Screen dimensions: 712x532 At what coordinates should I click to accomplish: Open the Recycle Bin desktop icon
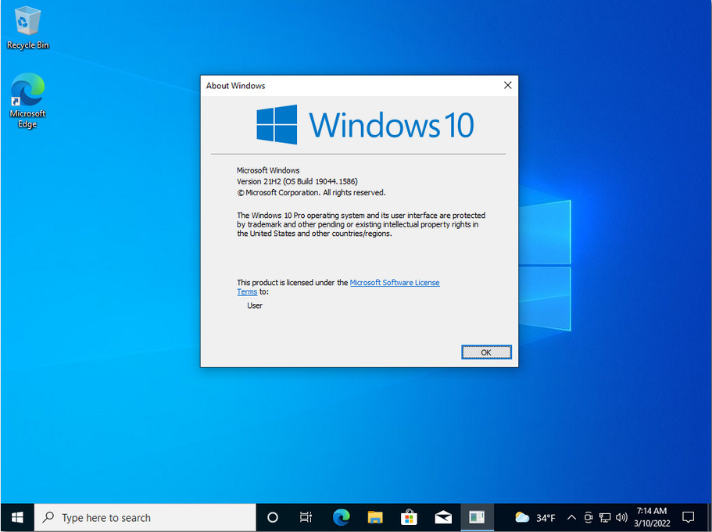[27, 27]
